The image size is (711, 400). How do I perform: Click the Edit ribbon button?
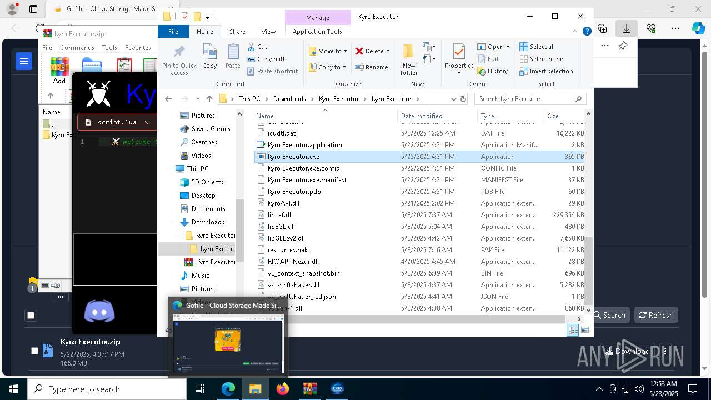pos(488,59)
